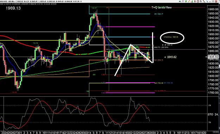Image resolution: width=220 pixels, height=134 pixels.
Task: Close the chart window with red X
Action: (216, 1)
